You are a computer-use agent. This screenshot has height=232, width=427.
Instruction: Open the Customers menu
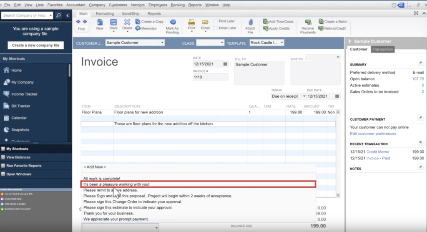(118, 5)
